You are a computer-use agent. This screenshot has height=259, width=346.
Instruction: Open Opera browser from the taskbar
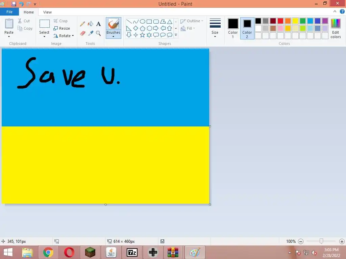pyautogui.click(x=69, y=252)
